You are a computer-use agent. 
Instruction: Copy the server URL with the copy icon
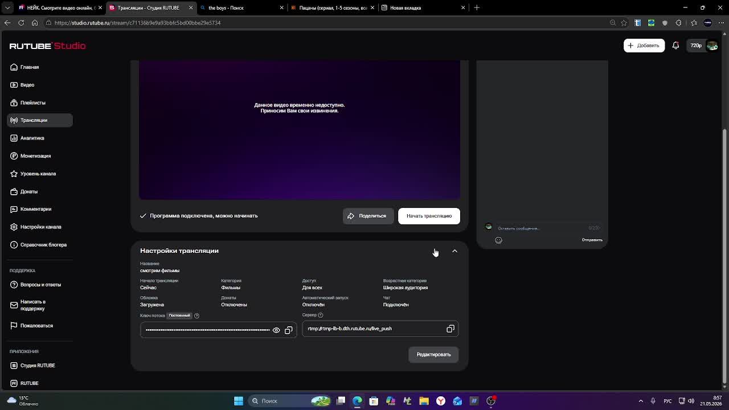point(450,329)
